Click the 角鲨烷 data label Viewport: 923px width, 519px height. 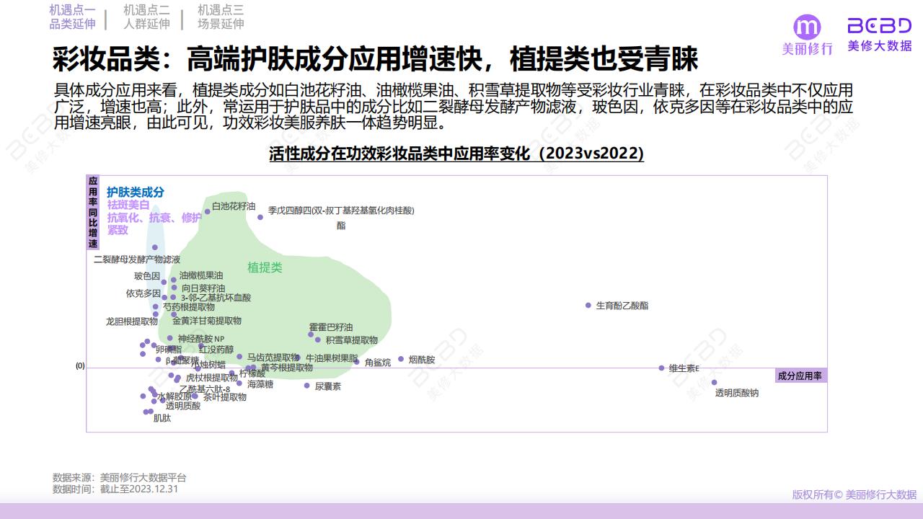378,363
